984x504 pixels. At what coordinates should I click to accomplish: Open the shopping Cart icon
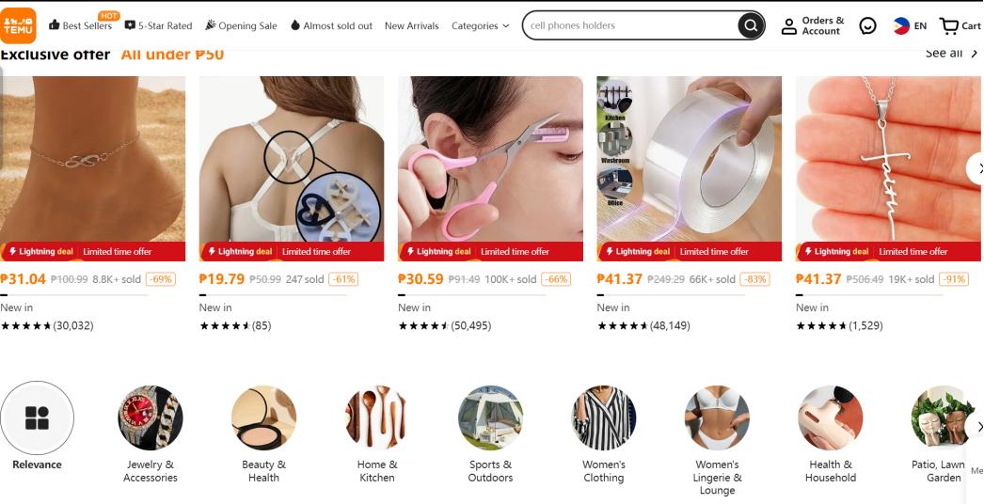coord(947,25)
